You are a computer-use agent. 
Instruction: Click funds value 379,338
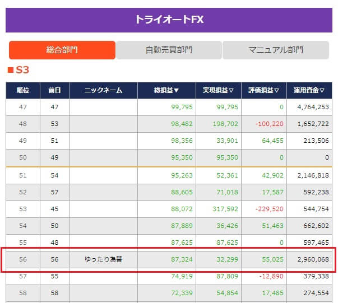(x=316, y=276)
